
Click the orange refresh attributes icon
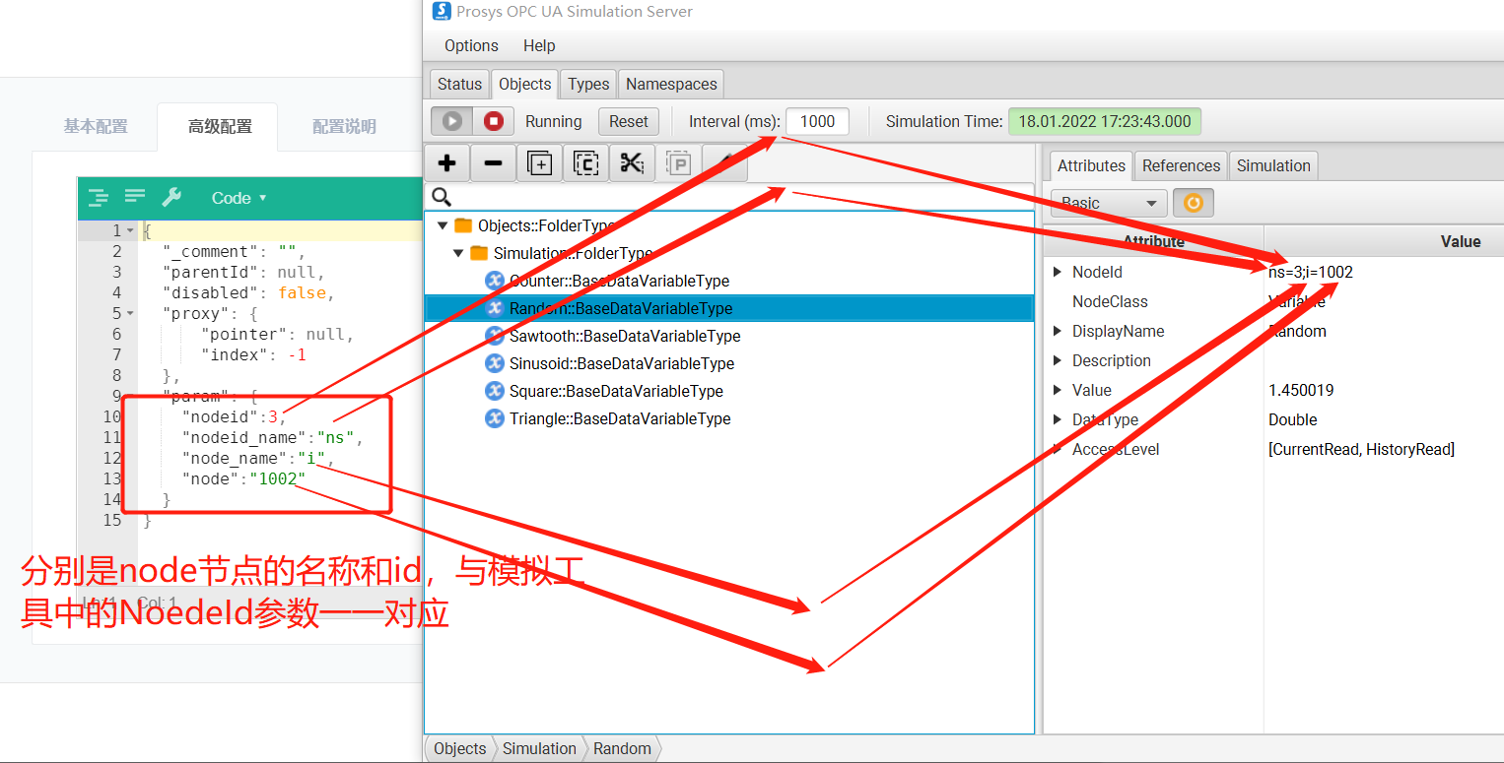tap(1193, 203)
